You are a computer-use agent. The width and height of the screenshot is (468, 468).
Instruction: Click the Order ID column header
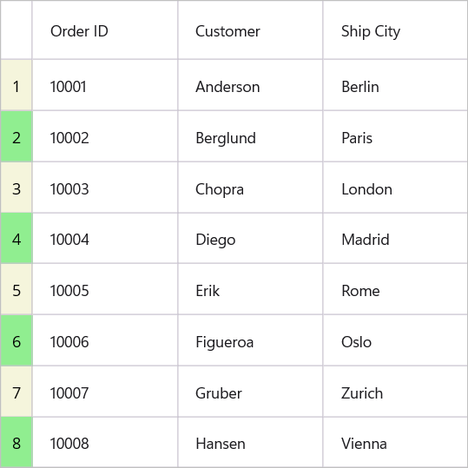(x=105, y=30)
